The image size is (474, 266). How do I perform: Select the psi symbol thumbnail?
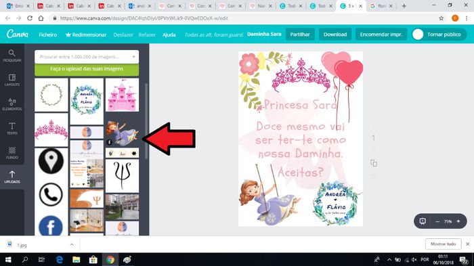pyautogui.click(x=122, y=176)
